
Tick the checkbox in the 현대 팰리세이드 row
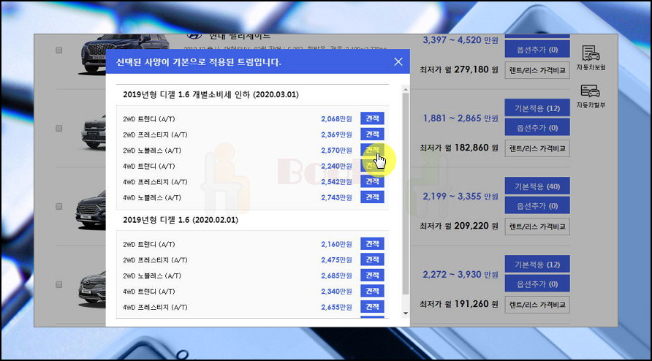pyautogui.click(x=59, y=50)
